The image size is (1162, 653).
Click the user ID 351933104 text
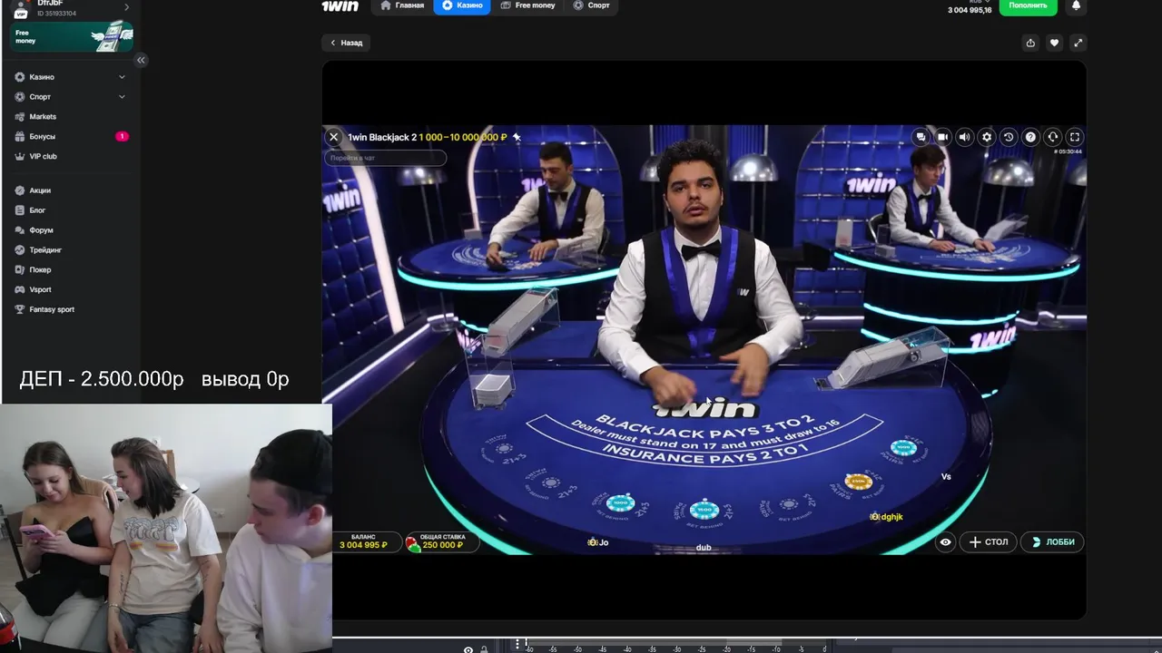point(57,14)
